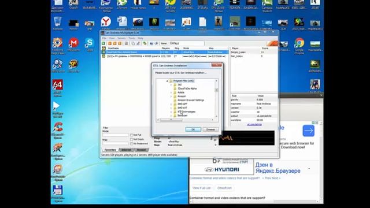
Task: Open the Skype desktop shortcut
Action: [90, 44]
